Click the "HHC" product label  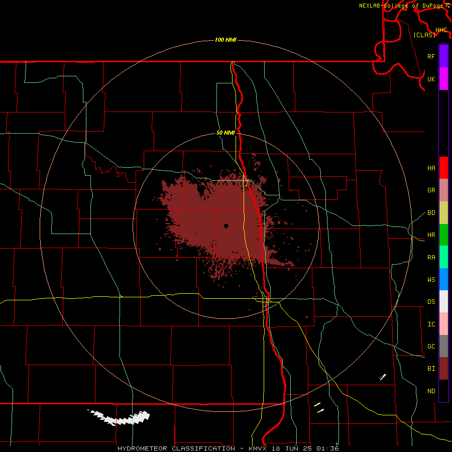pos(441,30)
